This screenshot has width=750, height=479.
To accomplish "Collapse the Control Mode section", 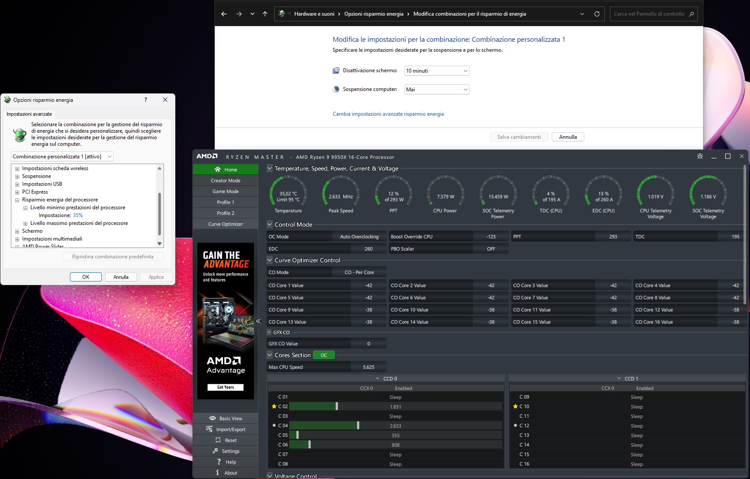I will 270,224.
